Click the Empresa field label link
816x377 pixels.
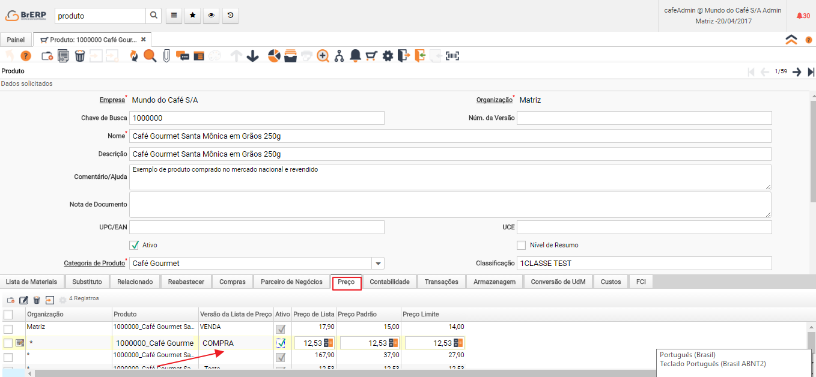(112, 100)
